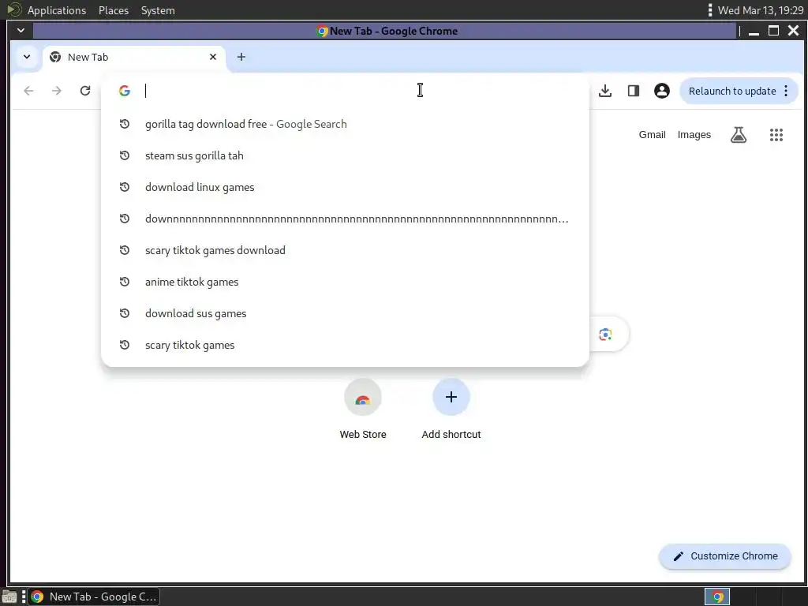This screenshot has height=606, width=808.
Task: Click Chrome icon in bottom-right panel tray
Action: tap(717, 597)
